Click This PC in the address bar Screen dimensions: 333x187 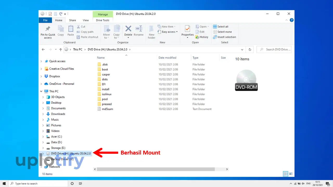[78, 49]
